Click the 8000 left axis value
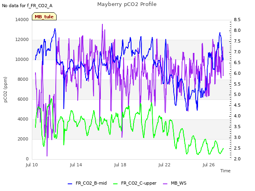The height and width of the screenshot is (191, 255). point(23,80)
